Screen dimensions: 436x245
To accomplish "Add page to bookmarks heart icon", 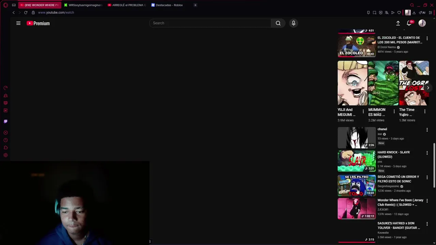I will point(399,13).
